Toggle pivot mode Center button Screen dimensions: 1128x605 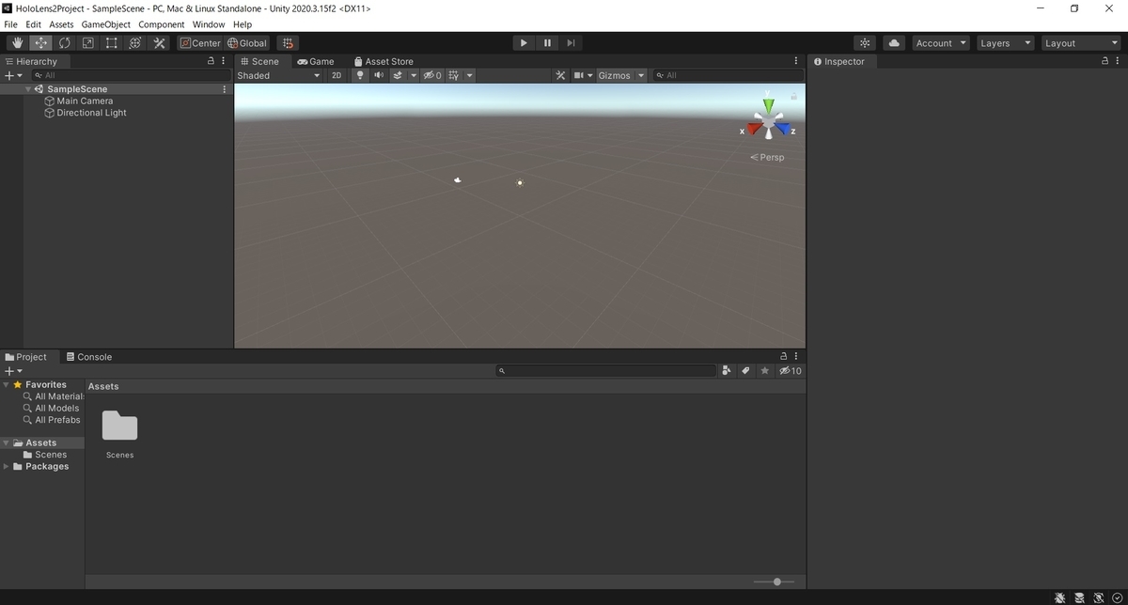click(200, 43)
